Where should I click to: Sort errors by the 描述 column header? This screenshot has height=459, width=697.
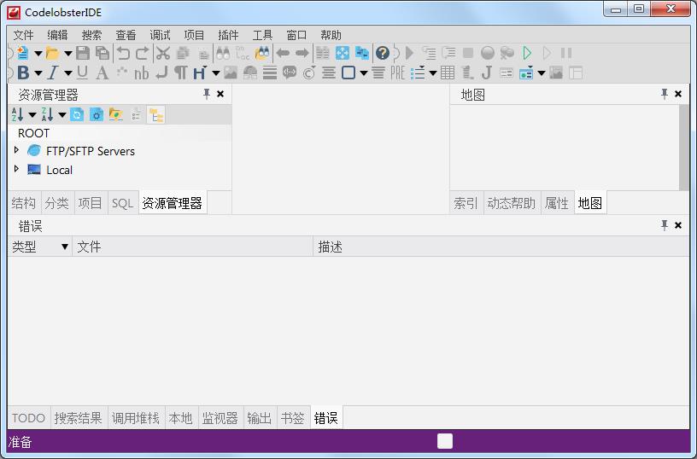pyautogui.click(x=501, y=247)
